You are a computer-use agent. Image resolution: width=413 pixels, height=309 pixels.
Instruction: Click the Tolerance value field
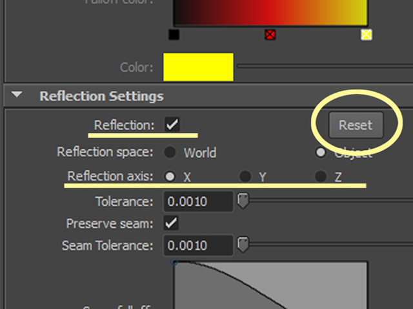(198, 201)
